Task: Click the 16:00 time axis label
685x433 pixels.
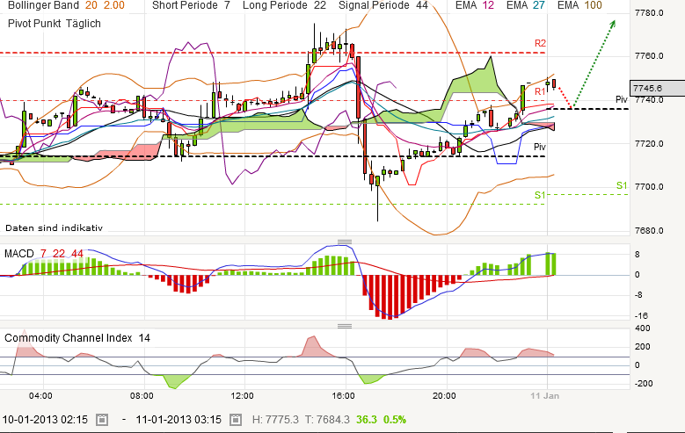Action: coord(343,396)
